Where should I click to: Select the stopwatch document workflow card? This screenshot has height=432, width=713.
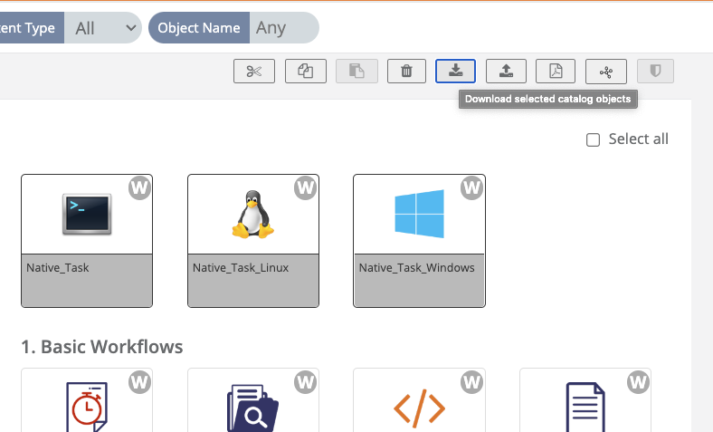click(x=87, y=400)
